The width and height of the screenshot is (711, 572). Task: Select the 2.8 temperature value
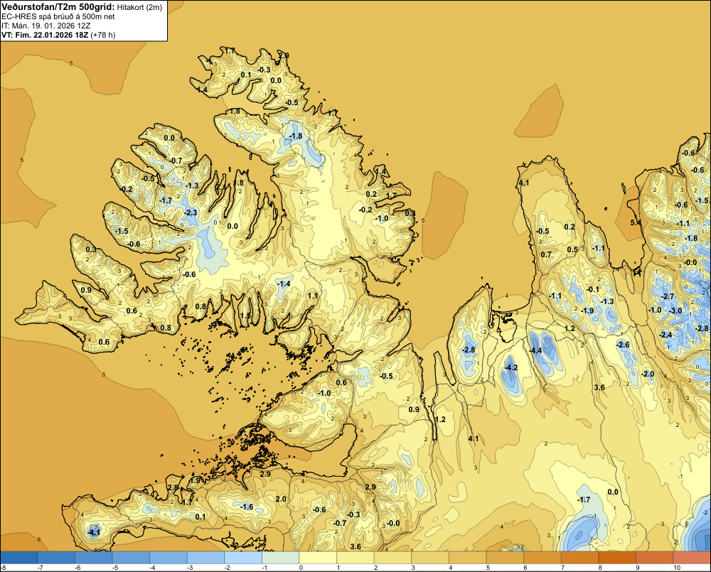(173, 487)
